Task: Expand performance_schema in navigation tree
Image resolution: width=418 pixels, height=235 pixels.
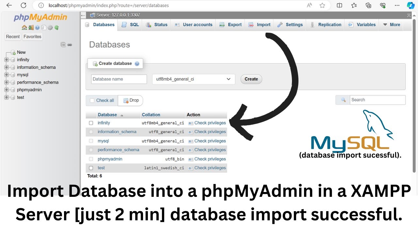Action: point(6,82)
